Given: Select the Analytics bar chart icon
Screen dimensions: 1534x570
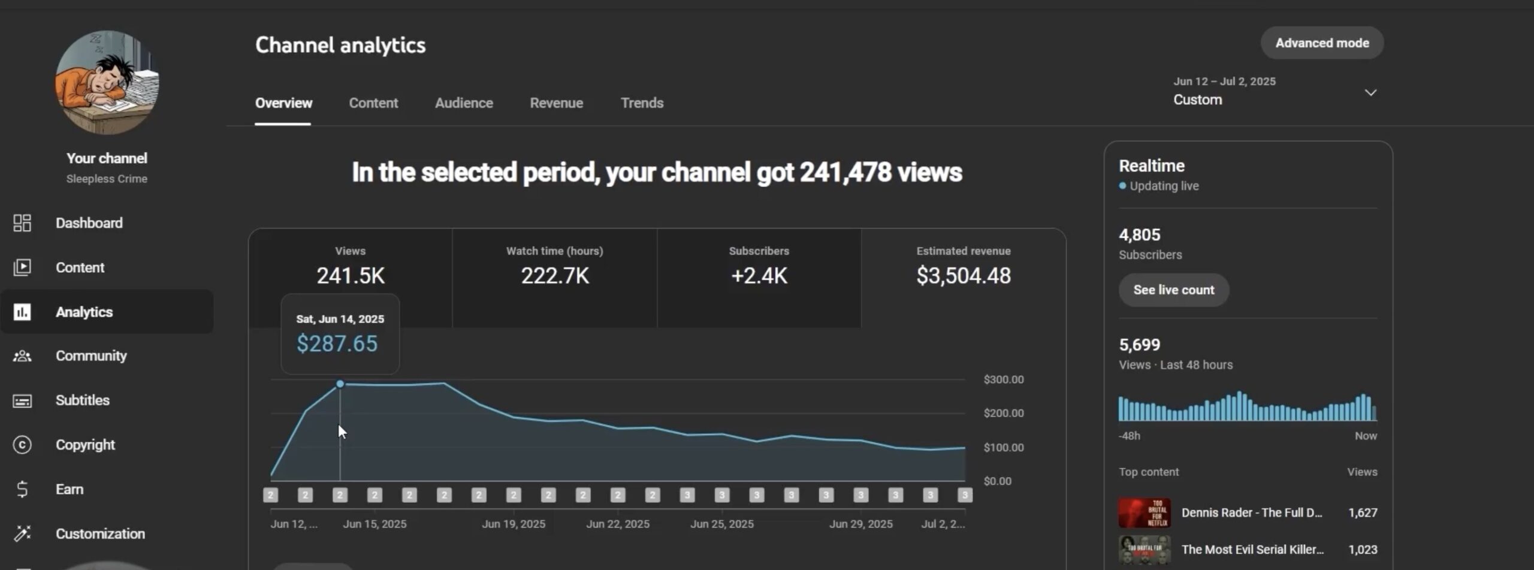Looking at the screenshot, I should 22,312.
